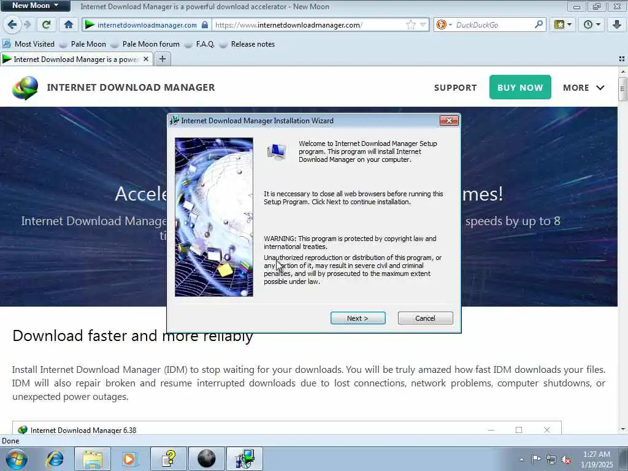Click the IDM globe logo

[x=25, y=87]
